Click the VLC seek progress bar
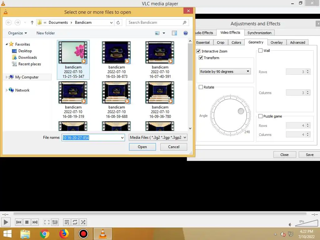 (160, 214)
